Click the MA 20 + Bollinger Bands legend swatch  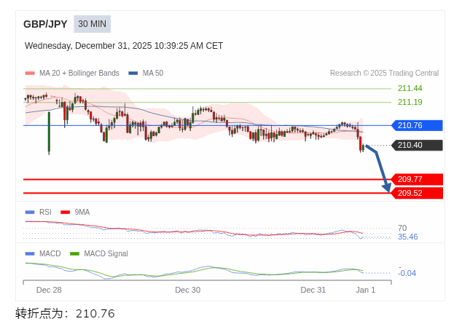30,73
